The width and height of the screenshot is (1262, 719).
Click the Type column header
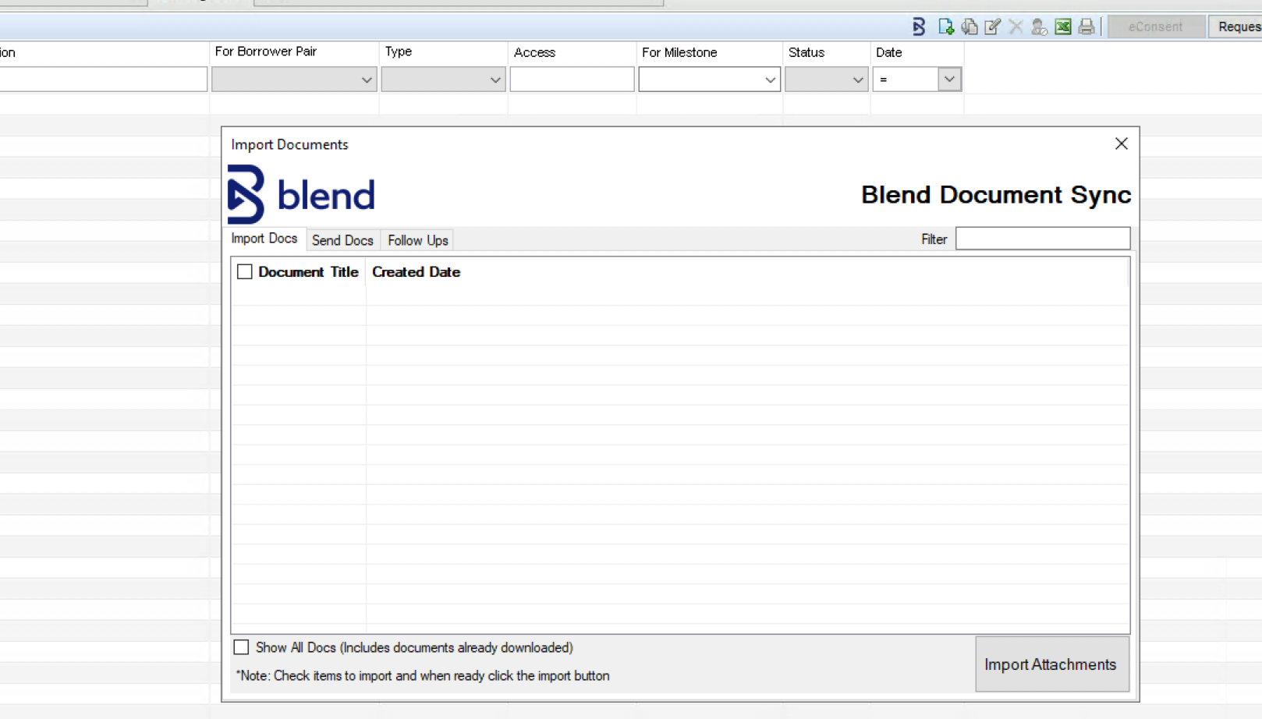click(399, 51)
